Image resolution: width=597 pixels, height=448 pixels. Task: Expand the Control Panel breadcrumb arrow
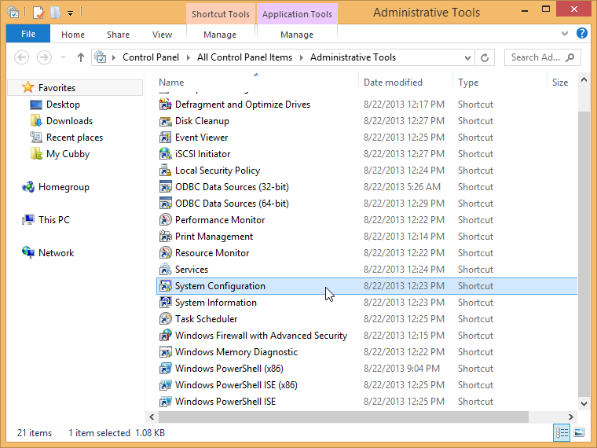click(188, 57)
